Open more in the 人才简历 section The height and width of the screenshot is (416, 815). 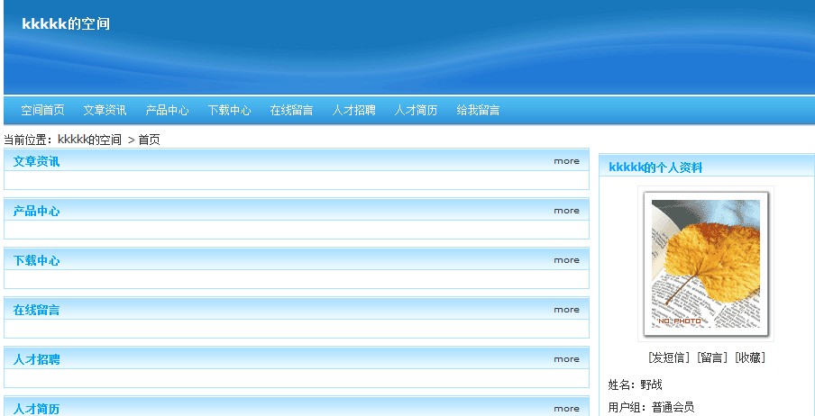(566, 408)
